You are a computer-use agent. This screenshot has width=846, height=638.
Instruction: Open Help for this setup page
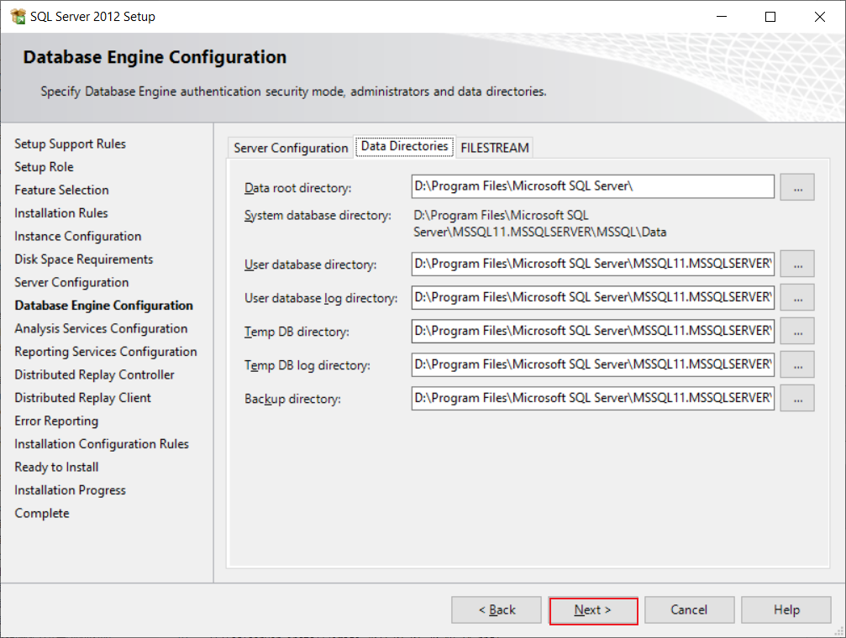pos(786,610)
